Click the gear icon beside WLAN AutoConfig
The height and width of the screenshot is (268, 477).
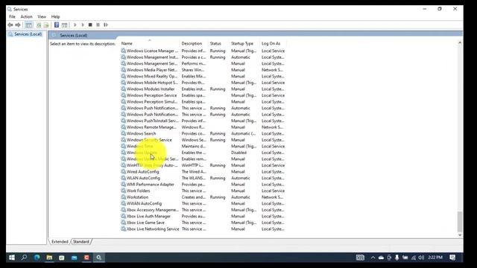[x=123, y=178]
